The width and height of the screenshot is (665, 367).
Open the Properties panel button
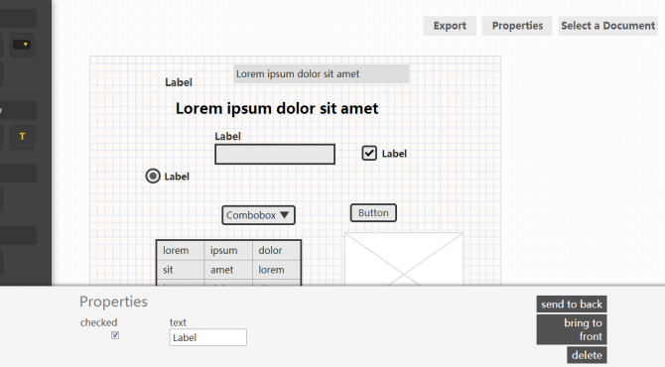[517, 26]
